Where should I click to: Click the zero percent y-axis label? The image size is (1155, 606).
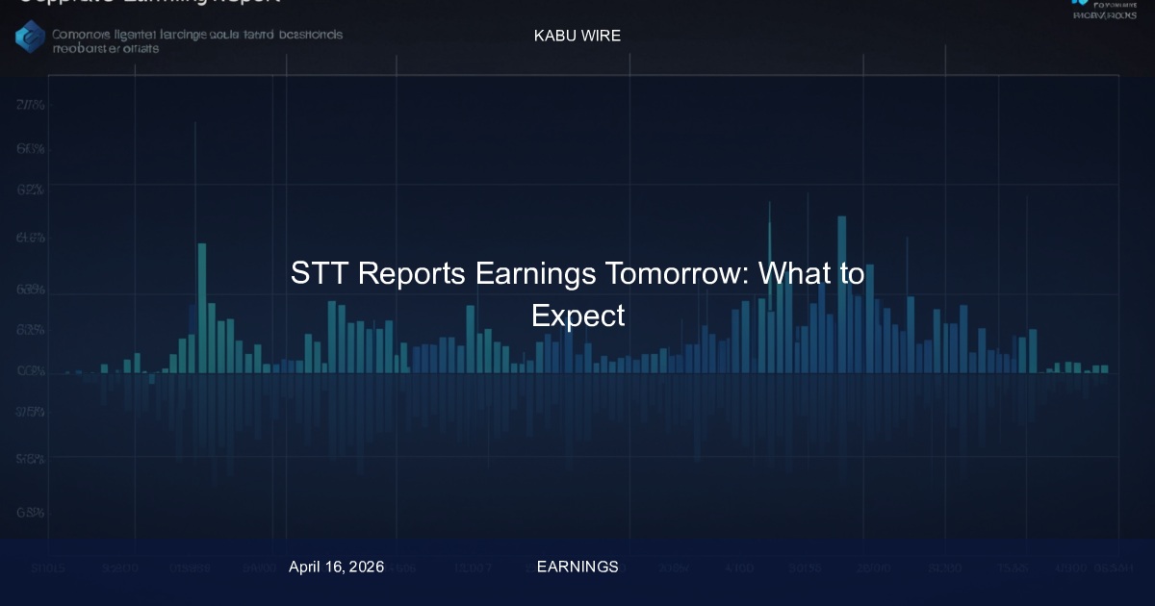click(31, 370)
